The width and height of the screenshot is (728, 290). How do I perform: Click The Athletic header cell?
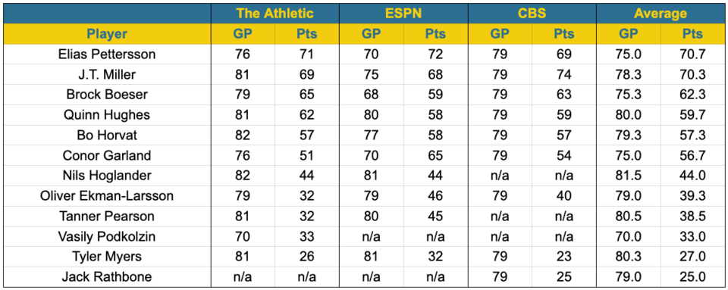pyautogui.click(x=275, y=14)
